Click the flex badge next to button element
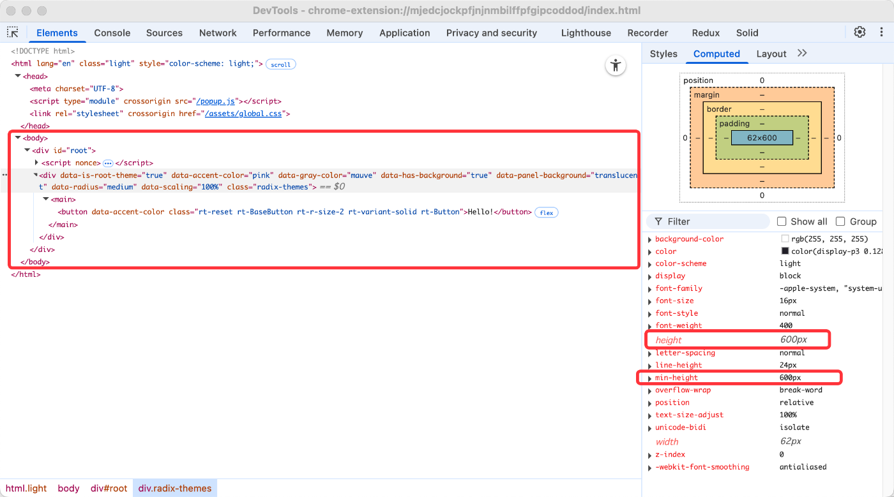 [547, 212]
